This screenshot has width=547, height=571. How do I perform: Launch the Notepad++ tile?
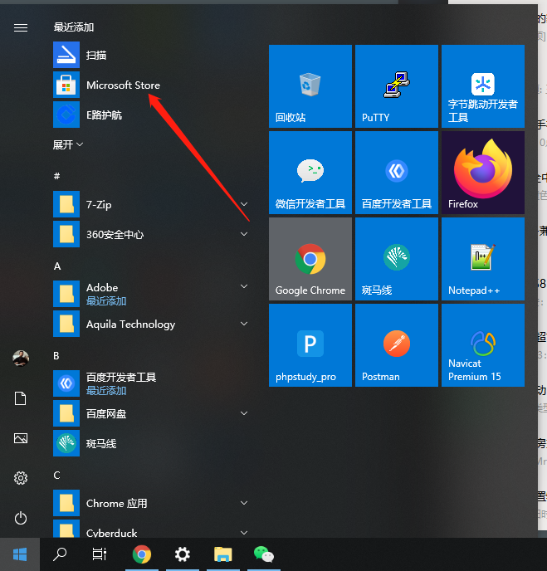483,259
